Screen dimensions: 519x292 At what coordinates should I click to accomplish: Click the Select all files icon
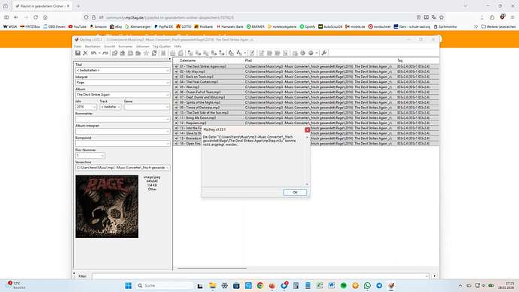163,53
